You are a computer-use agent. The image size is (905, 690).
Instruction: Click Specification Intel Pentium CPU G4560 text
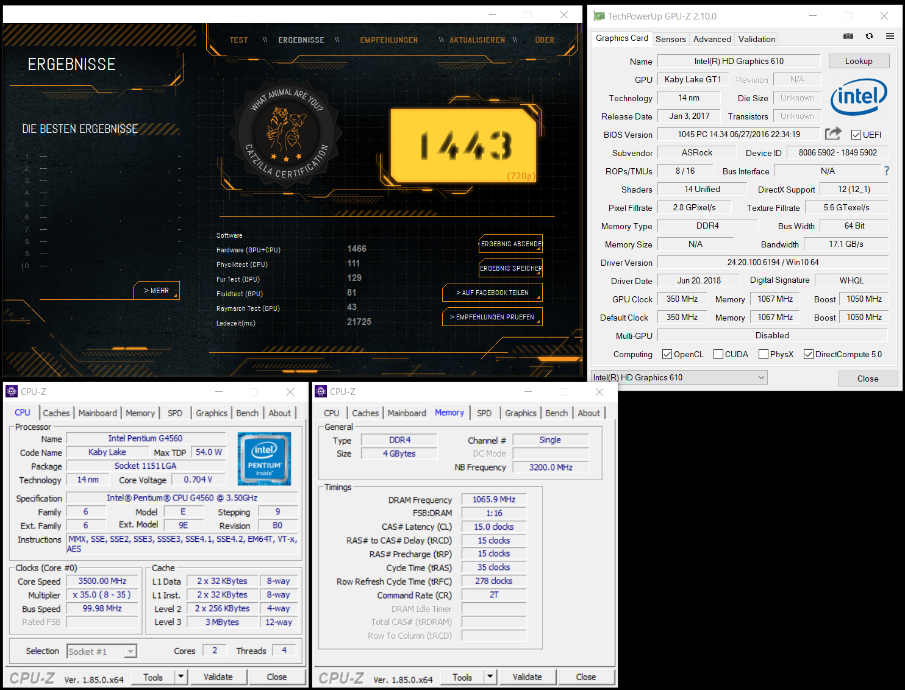click(182, 497)
